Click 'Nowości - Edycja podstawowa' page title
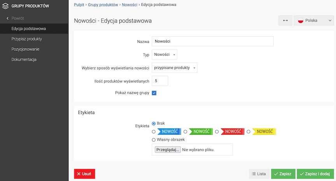Image resolution: width=336 pixels, height=181 pixels. pos(113,21)
